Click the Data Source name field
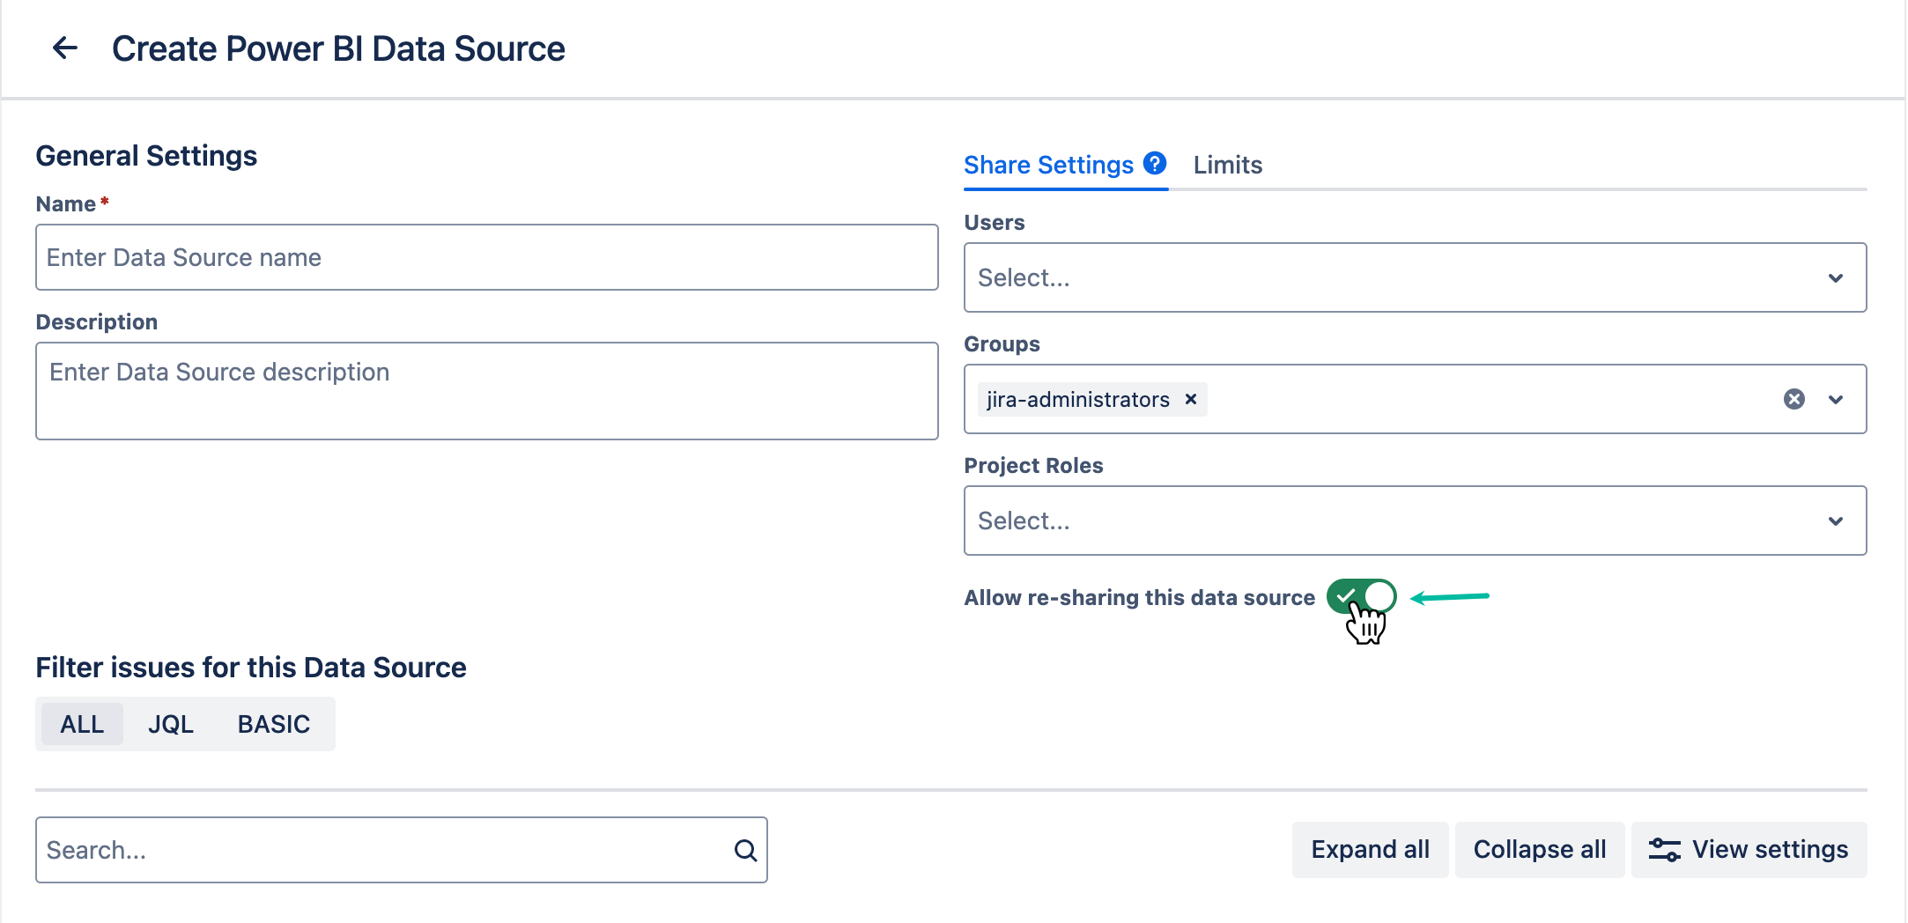This screenshot has width=1908, height=923. click(x=486, y=257)
